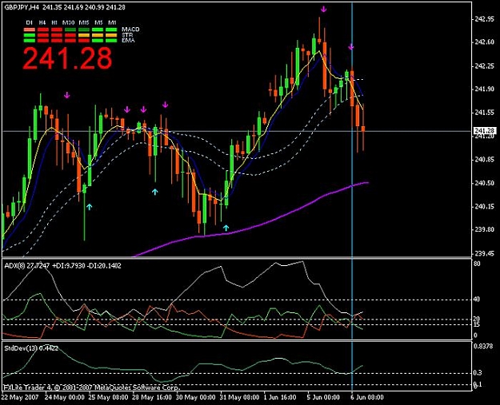Screen dimensions: 500x405
Task: Click the green STR signal bar under D1
Action: point(30,35)
